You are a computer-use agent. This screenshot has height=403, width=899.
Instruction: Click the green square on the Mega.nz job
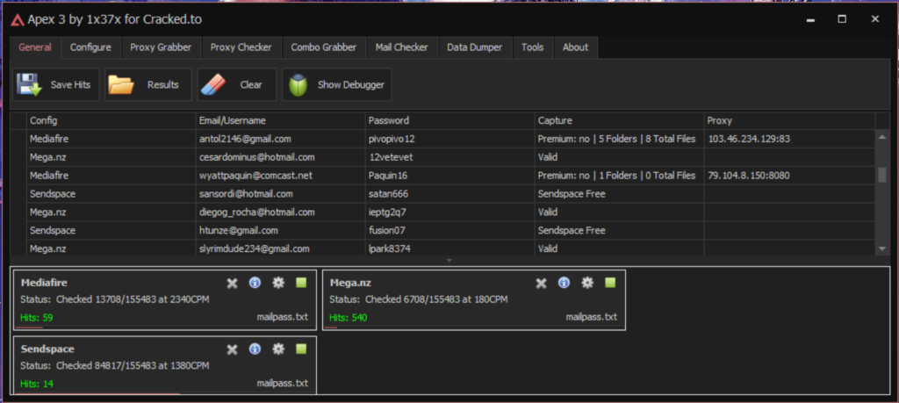point(610,283)
